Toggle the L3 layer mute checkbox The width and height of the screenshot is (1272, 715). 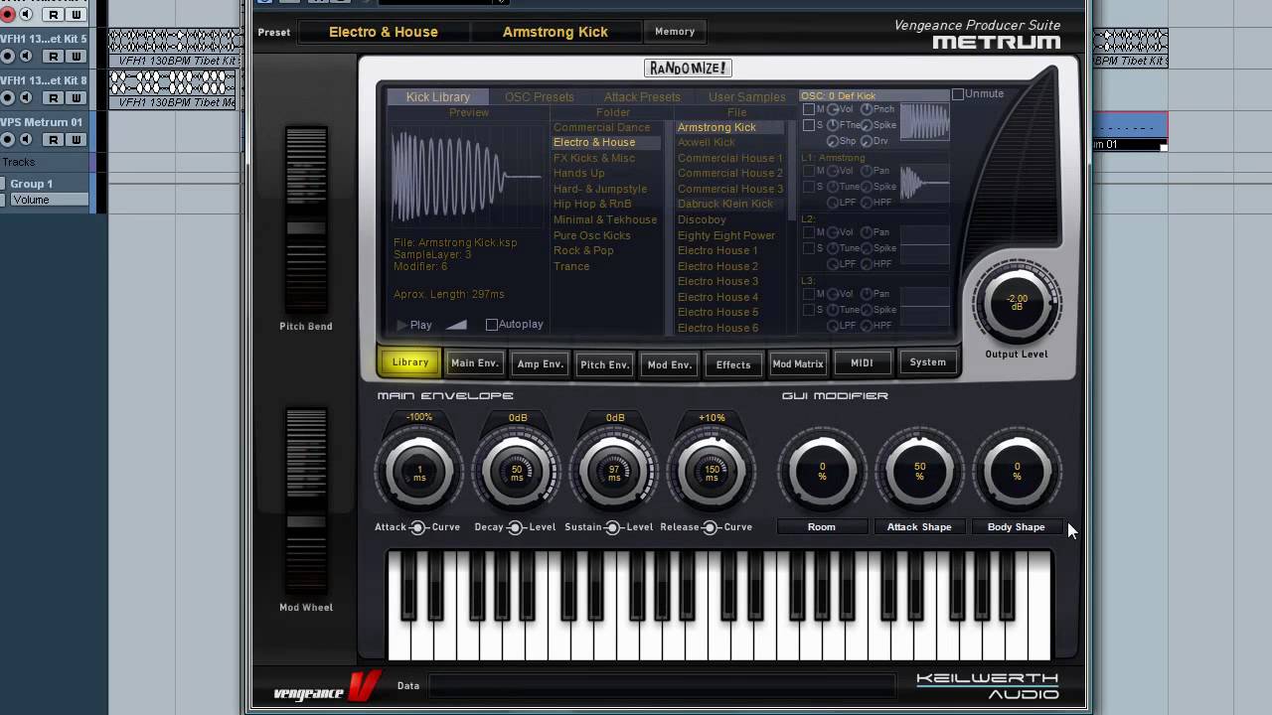pyautogui.click(x=809, y=294)
